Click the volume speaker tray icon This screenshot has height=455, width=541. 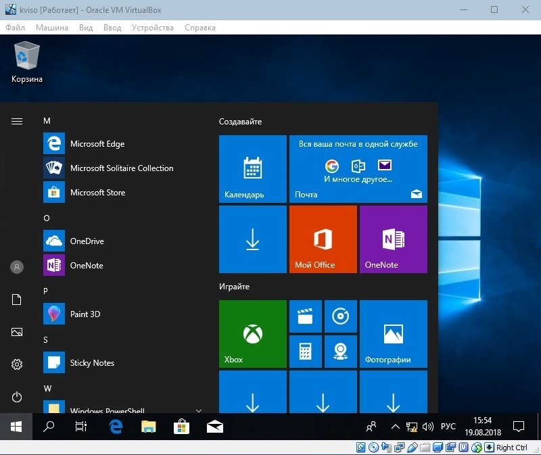click(428, 427)
